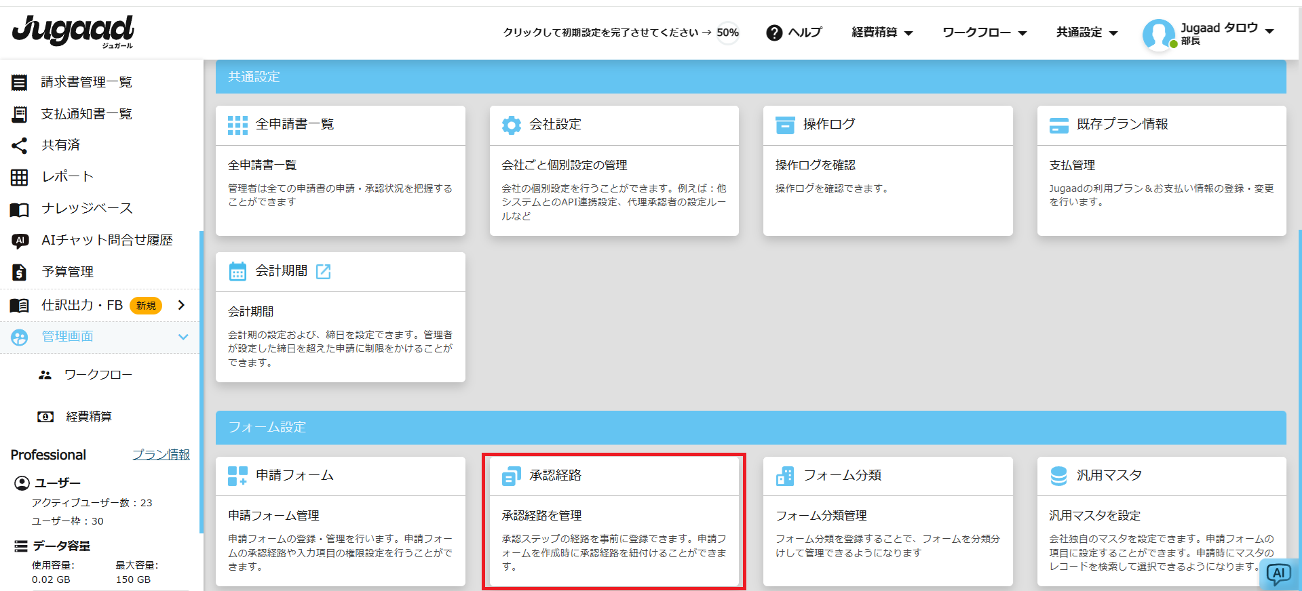Click the help question mark icon
The width and height of the screenshot is (1302, 591).
point(774,33)
